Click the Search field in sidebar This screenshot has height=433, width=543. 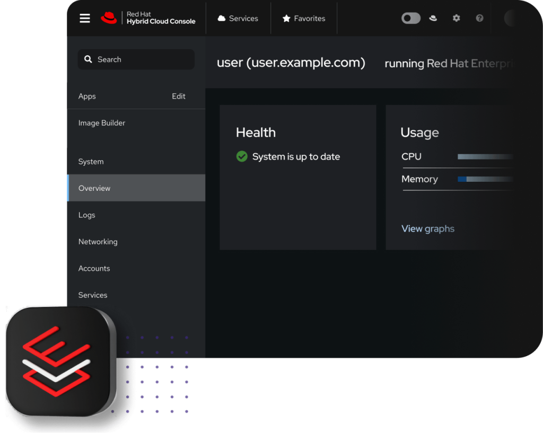136,59
